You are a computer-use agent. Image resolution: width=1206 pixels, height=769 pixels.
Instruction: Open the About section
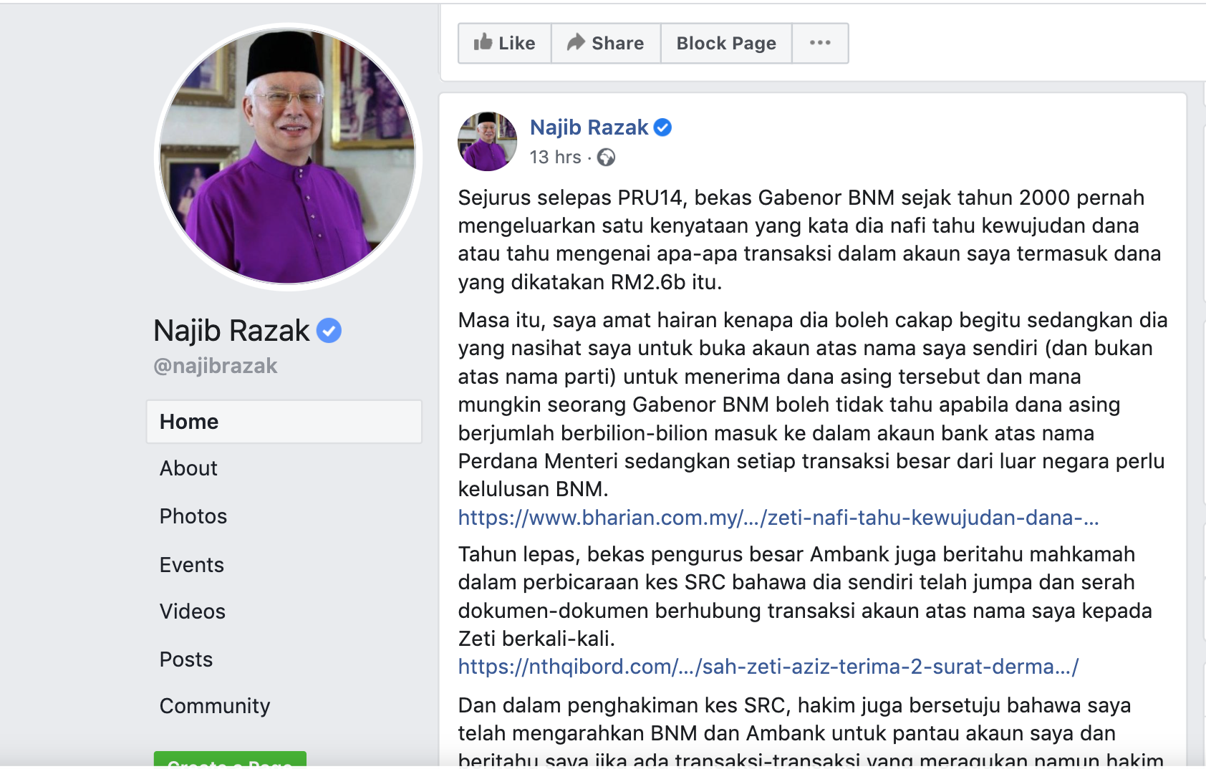[188, 468]
